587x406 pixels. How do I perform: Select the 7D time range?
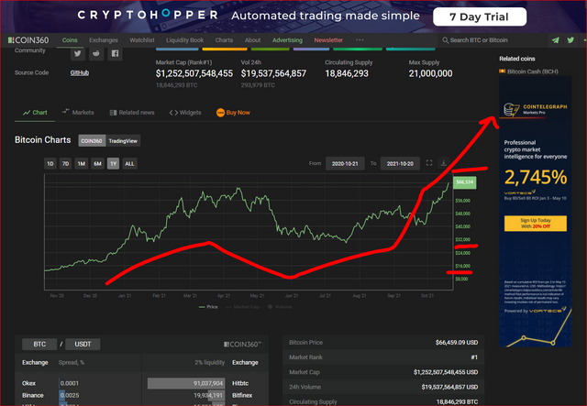coord(65,163)
